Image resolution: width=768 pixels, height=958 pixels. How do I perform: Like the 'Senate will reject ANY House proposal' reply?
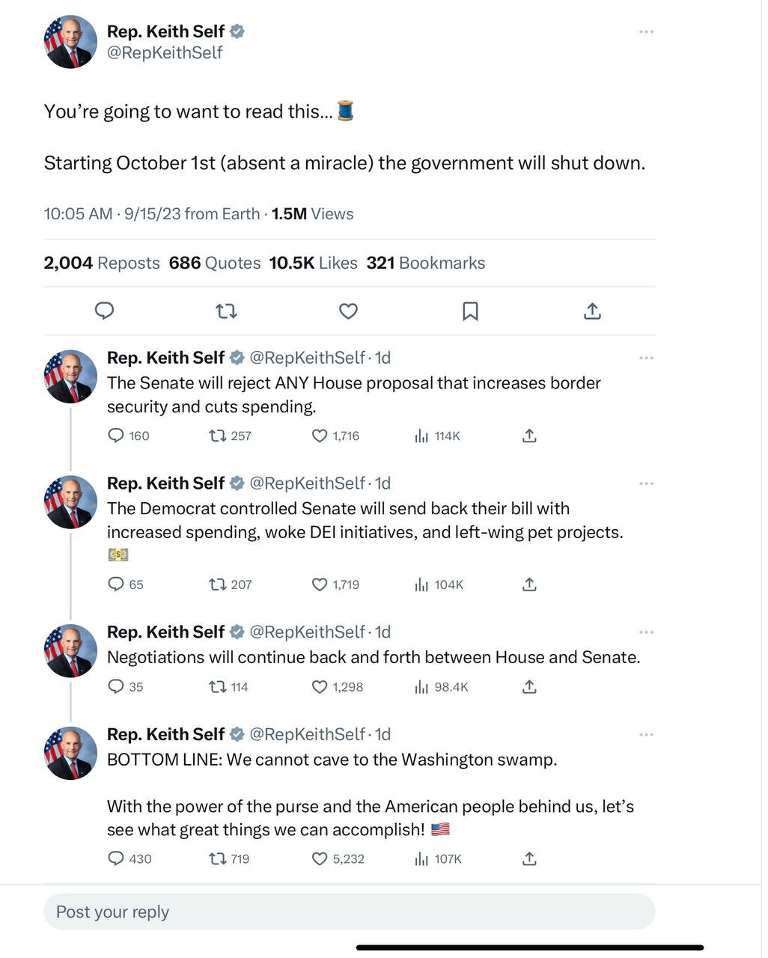point(320,436)
